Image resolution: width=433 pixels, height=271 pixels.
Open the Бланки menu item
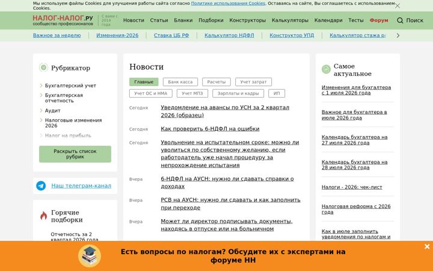(x=183, y=20)
